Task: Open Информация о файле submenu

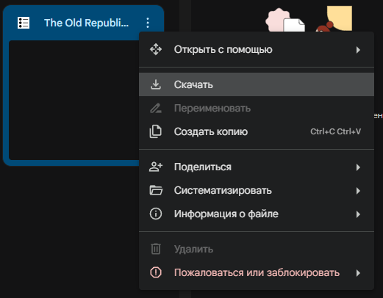Action: click(x=257, y=214)
